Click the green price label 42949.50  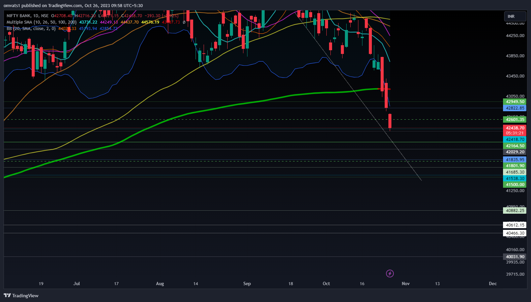pyautogui.click(x=515, y=102)
